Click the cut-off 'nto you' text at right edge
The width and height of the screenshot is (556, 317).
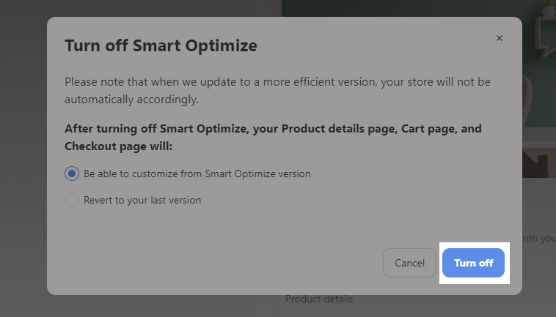[539, 239]
